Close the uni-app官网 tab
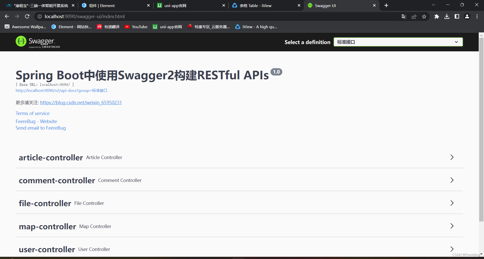 [x=223, y=5]
